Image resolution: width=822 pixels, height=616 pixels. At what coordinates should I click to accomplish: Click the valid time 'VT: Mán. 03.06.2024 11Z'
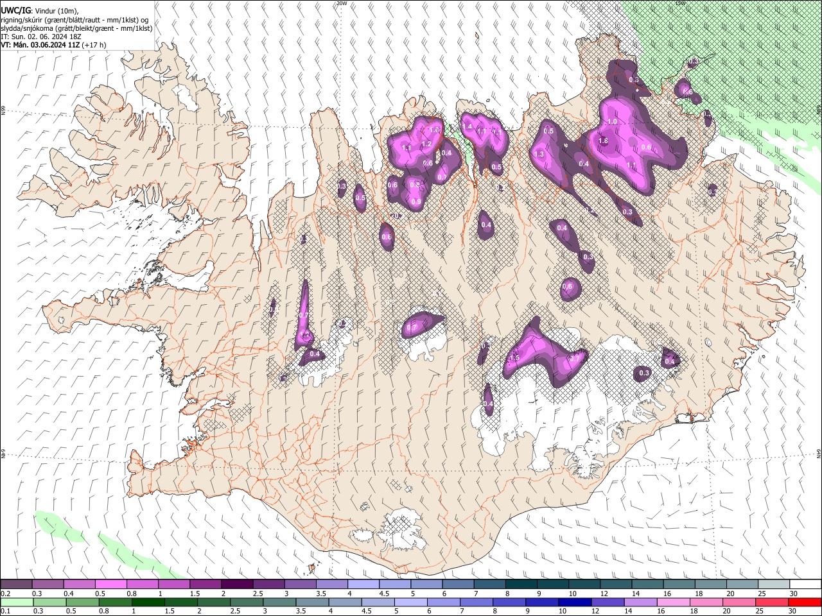pos(40,45)
